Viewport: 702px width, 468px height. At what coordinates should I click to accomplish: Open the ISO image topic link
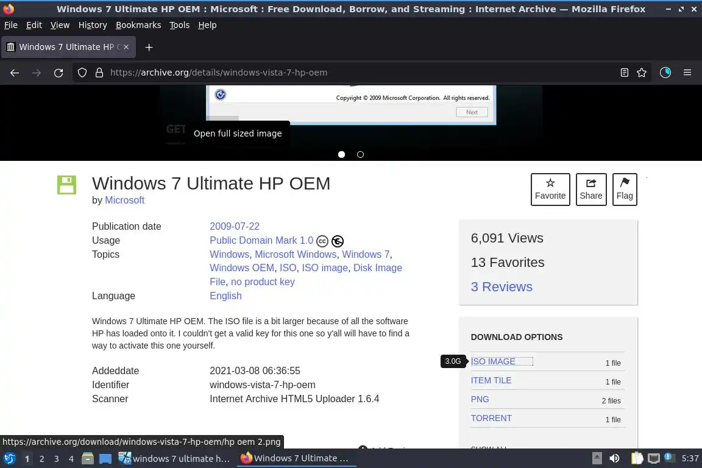(x=325, y=268)
